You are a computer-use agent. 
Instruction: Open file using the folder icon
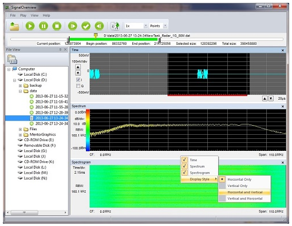coord(14,26)
